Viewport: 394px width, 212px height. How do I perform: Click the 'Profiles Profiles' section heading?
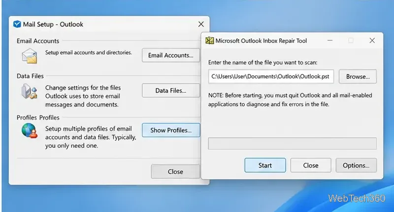(38, 118)
